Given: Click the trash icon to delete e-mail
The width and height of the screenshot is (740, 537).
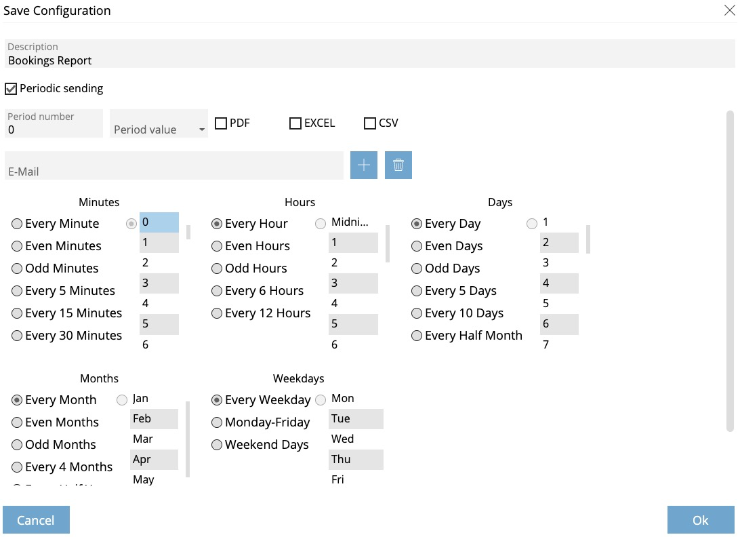Looking at the screenshot, I should click(x=398, y=165).
